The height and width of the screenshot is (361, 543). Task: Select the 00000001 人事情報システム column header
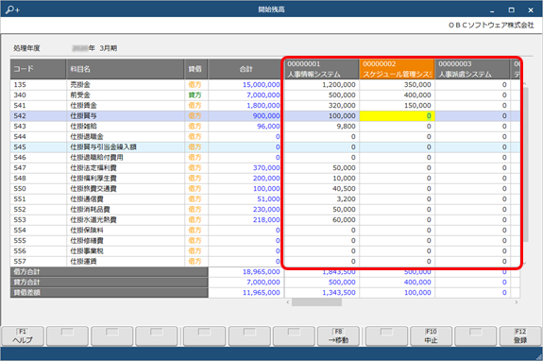coord(322,69)
